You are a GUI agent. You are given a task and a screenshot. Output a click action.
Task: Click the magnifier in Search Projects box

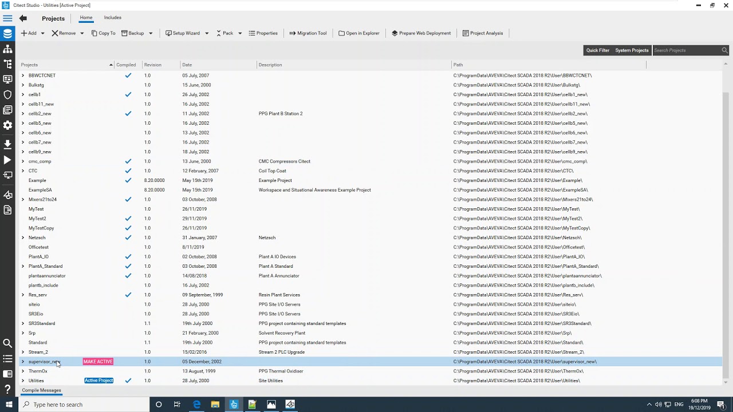point(724,50)
